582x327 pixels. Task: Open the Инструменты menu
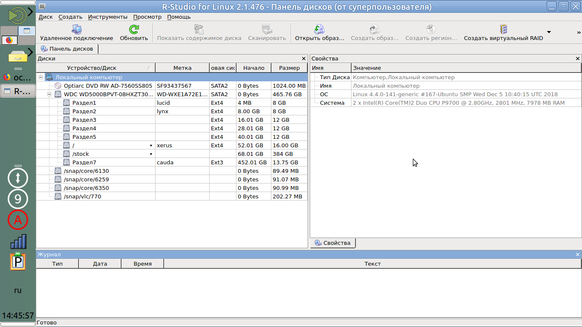(x=107, y=17)
